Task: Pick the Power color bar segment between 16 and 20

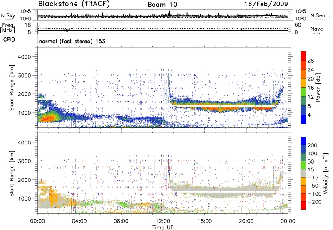Action: tap(303, 83)
